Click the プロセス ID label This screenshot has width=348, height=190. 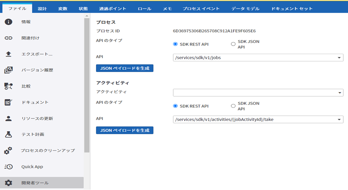coord(108,31)
